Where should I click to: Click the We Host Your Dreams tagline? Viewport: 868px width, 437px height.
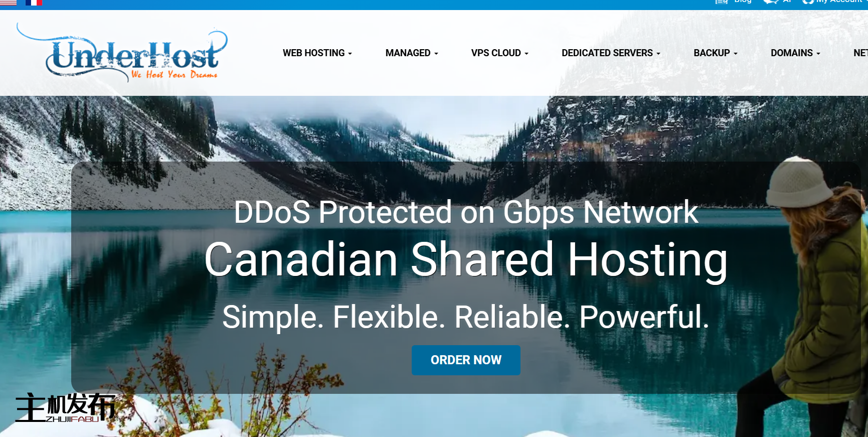coord(174,75)
